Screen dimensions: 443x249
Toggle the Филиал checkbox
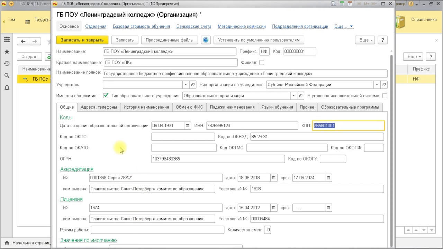[x=262, y=63]
